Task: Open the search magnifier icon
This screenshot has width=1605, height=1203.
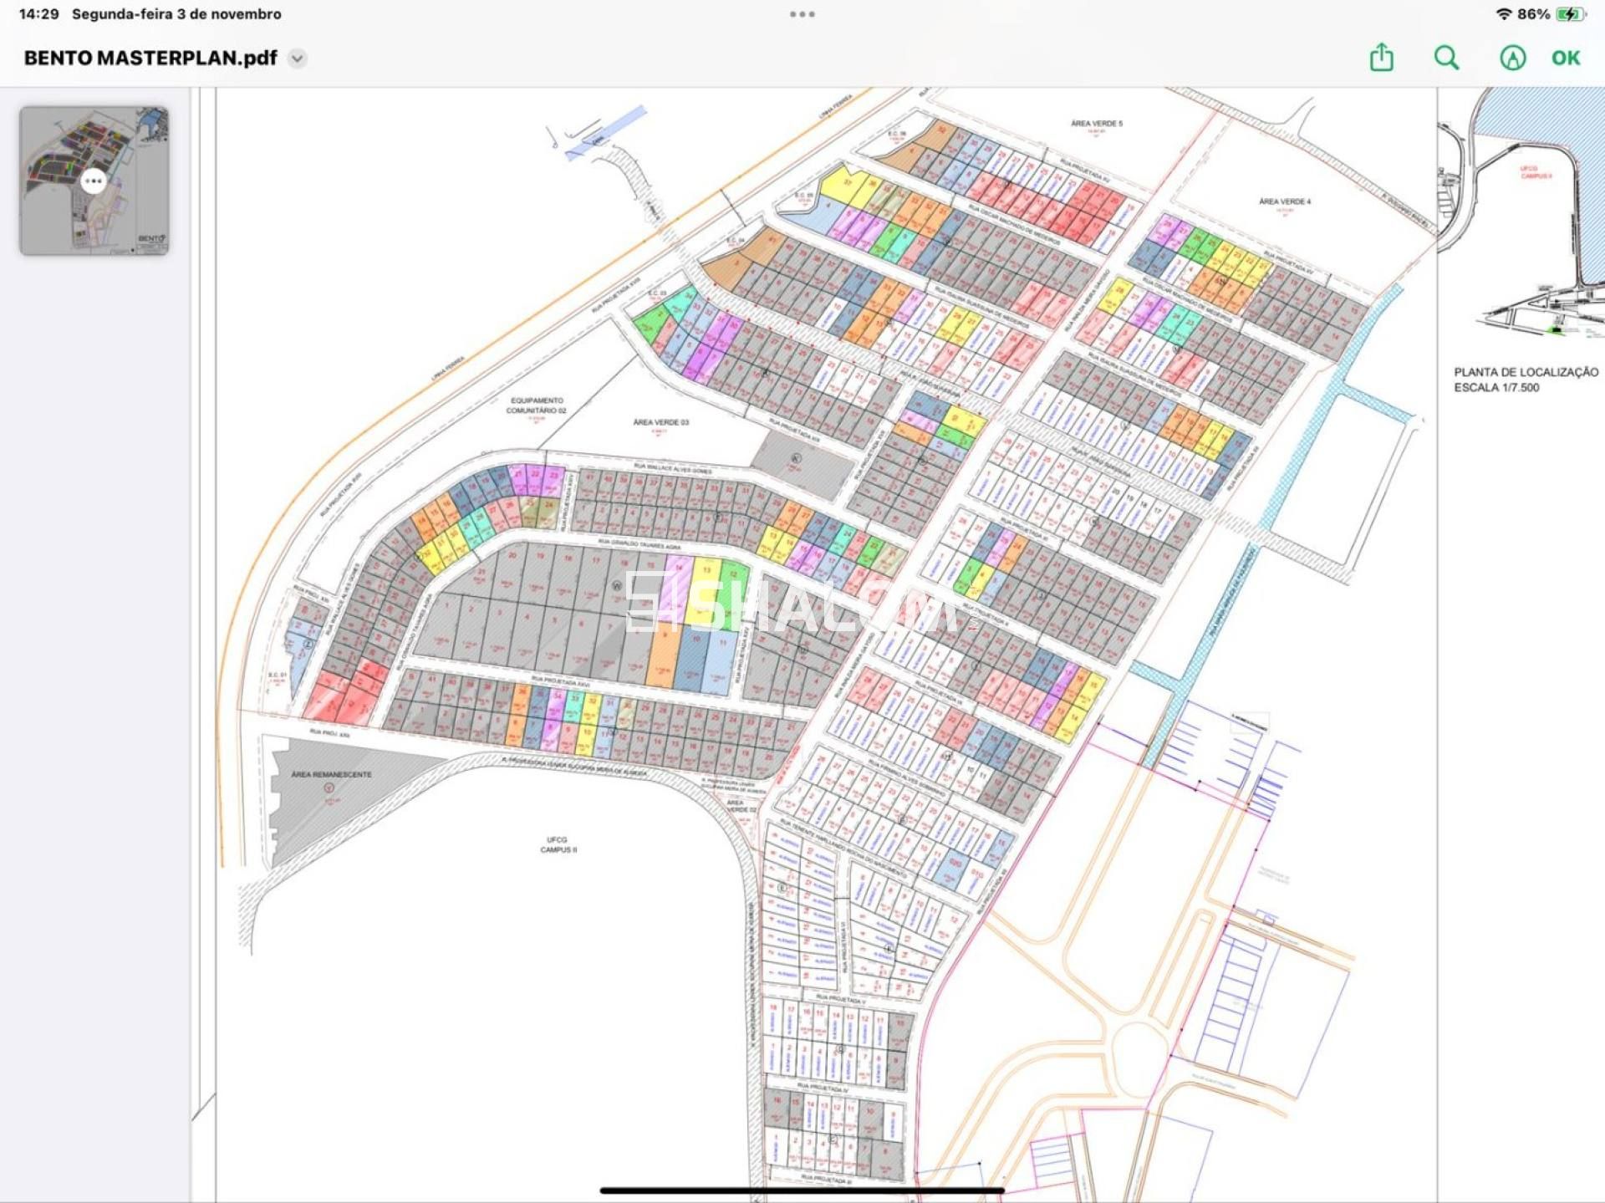Action: 1446,58
